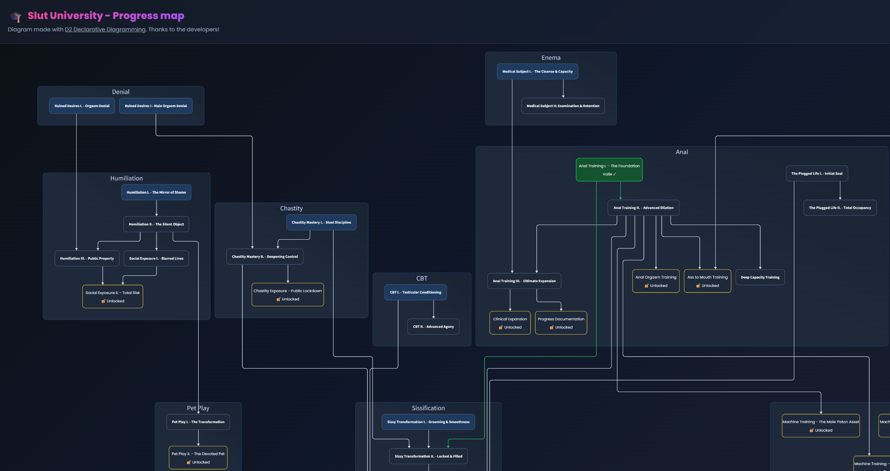Image resolution: width=890 pixels, height=471 pixels.
Task: Select the Medical Subject I. Cleanse & Capacity node
Action: (537, 72)
